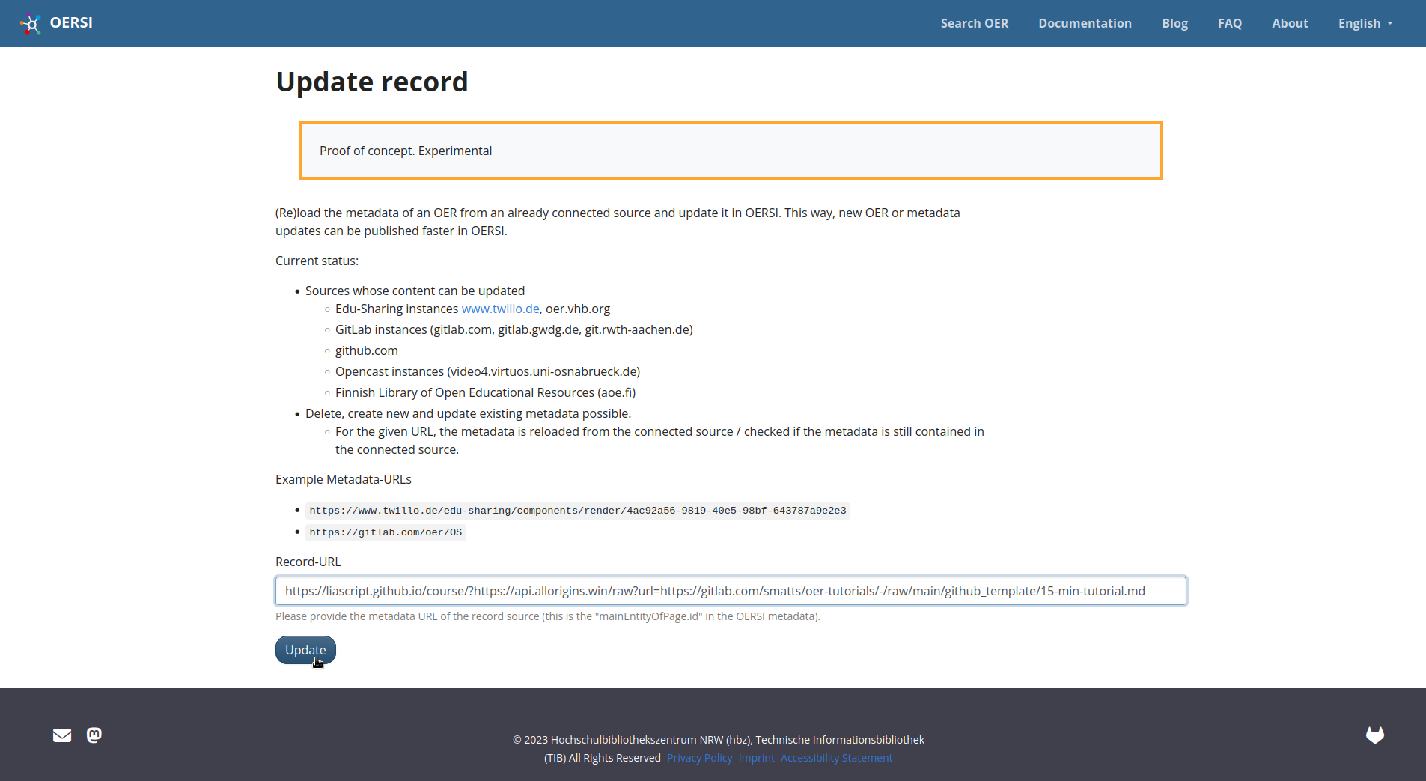
Task: Follow the www.twillo.de link
Action: tap(500, 308)
